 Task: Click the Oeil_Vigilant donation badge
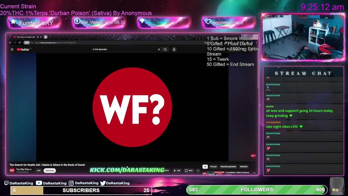tap(99, 22)
